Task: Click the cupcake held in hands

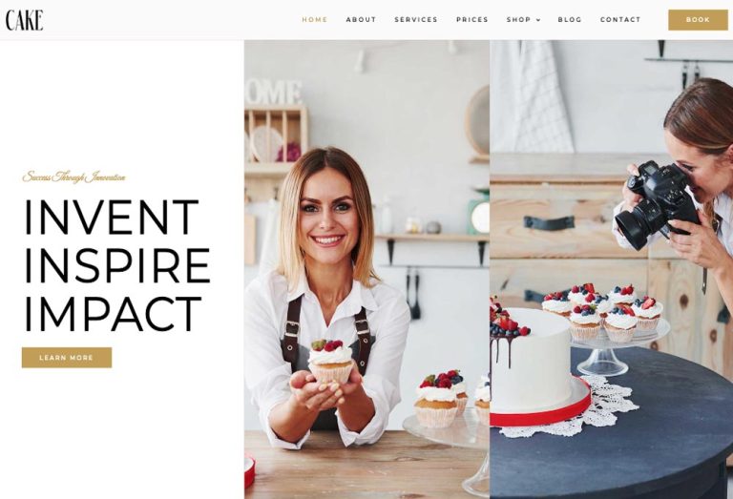Action: (x=330, y=361)
